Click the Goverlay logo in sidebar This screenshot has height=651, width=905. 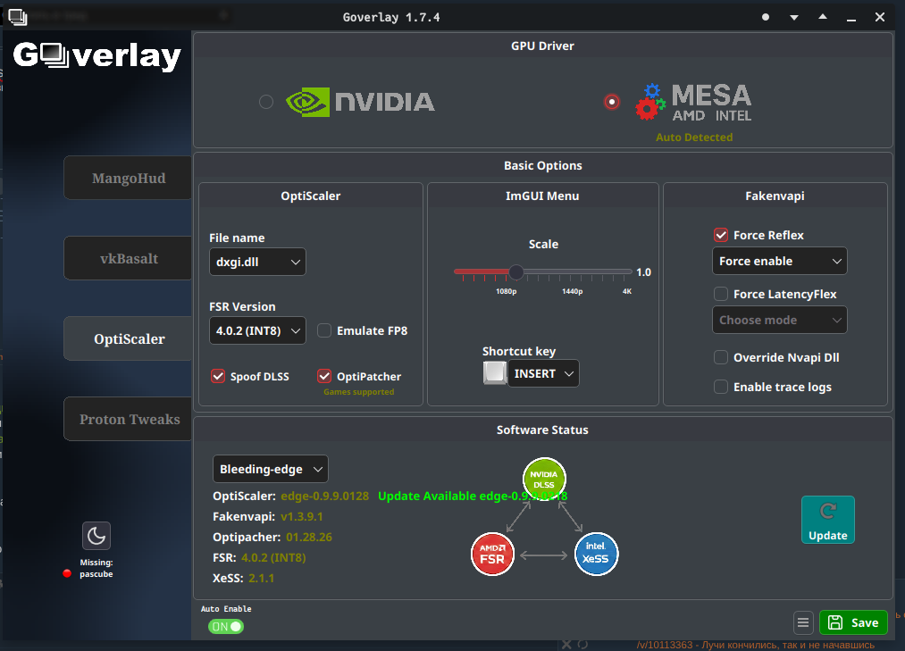pos(97,56)
